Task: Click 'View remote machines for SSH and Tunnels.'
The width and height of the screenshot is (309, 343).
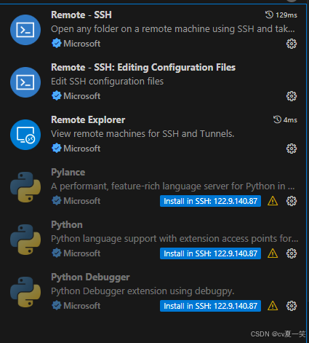Action: pos(143,134)
